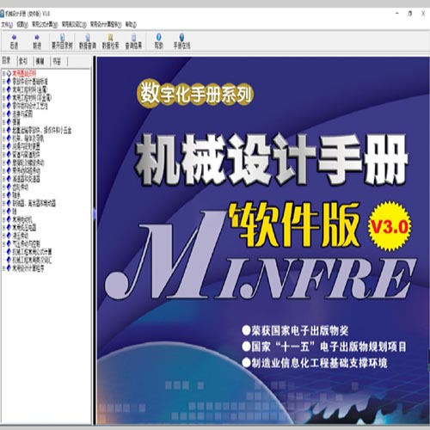The image size is (430, 430).
Task: Open the 数据查询 data query tool
Action: [88, 41]
